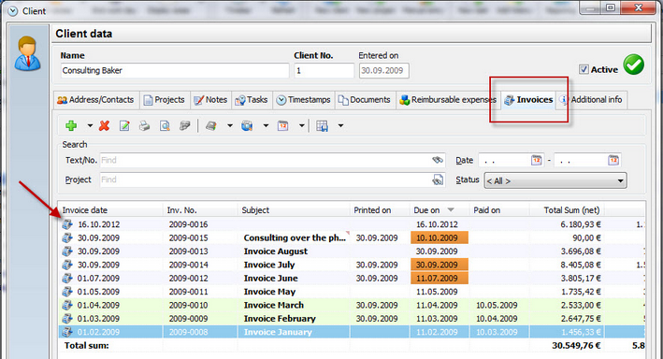
Task: Click the cash register icon in the toolbar
Action: (x=211, y=125)
